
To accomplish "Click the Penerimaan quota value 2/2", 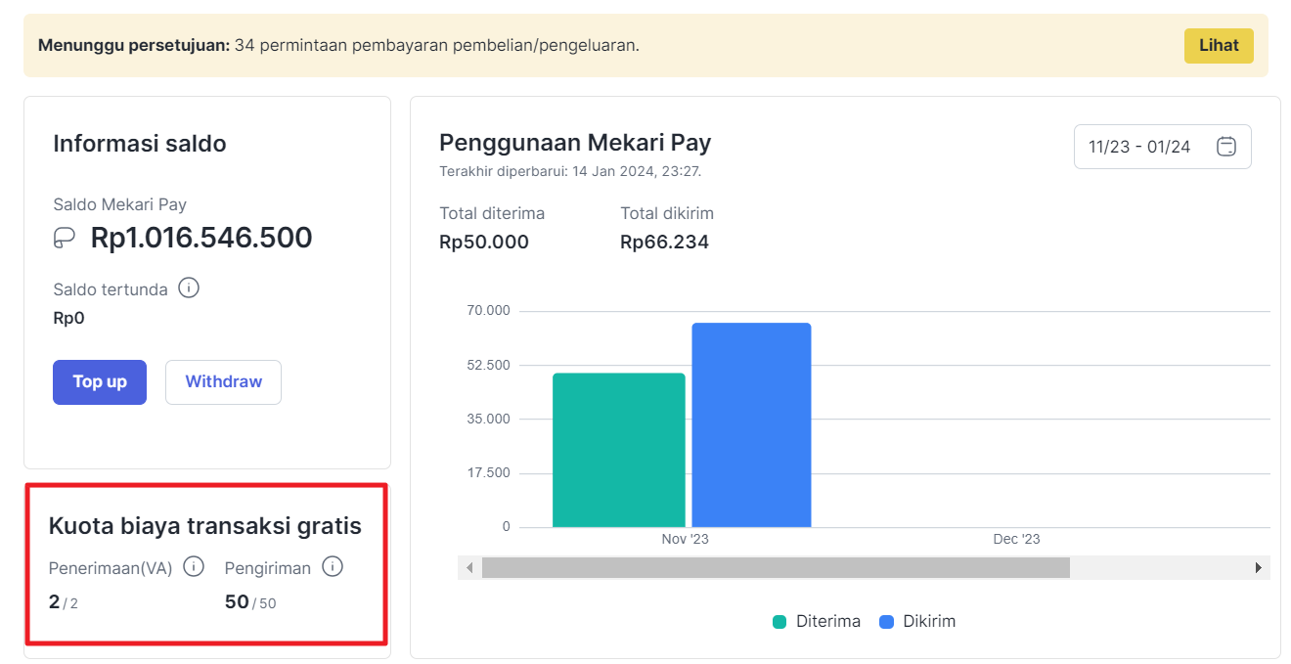I will 64,602.
